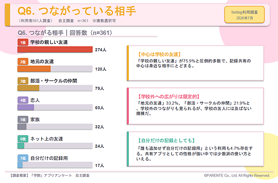The image size is (278, 183).
Task: Select the red 274人 bar
Action: pyautogui.click(x=55, y=50)
